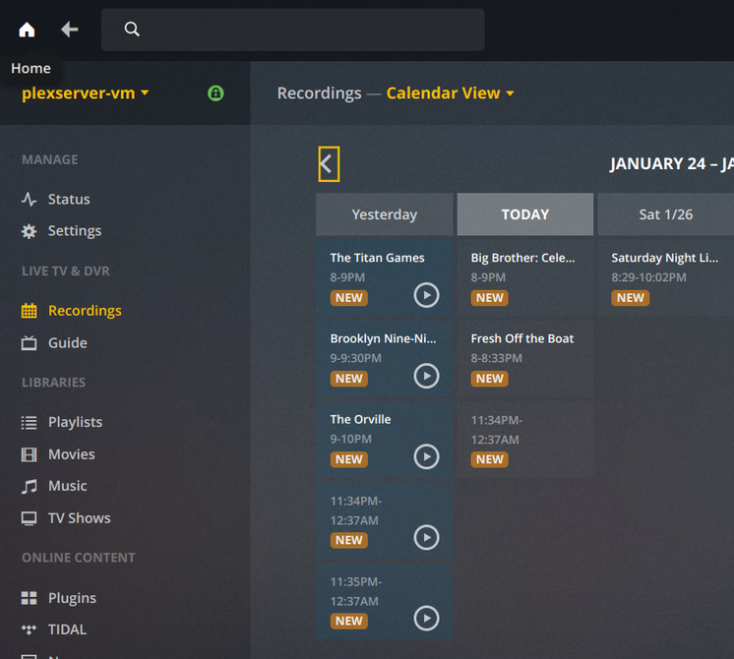Open Plugins label in sidebar
Viewport: 734px width, 659px height.
pos(72,598)
